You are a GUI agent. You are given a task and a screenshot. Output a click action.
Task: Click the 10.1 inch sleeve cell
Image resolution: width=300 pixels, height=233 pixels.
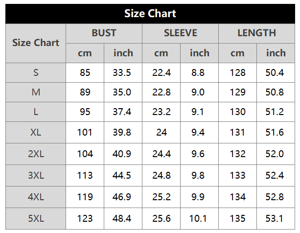point(199,219)
